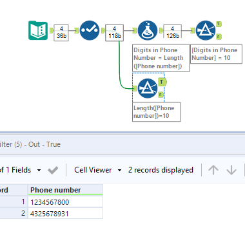Click the F output anchor of top-right Filter
Image resolution: width=245 pixels, height=235 pixels.
(x=219, y=37)
